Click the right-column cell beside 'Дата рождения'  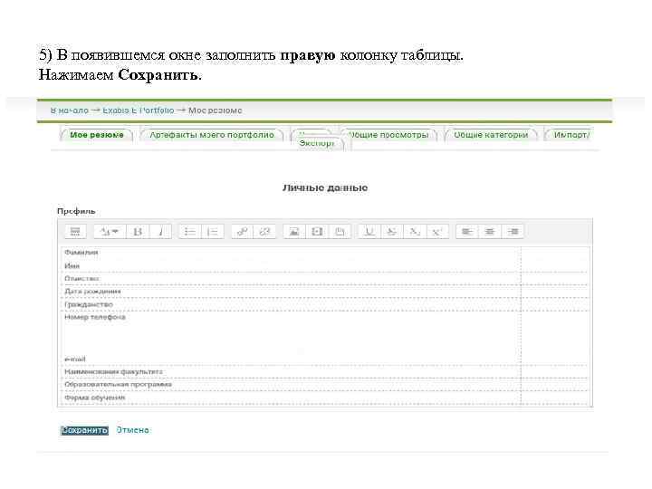555,292
